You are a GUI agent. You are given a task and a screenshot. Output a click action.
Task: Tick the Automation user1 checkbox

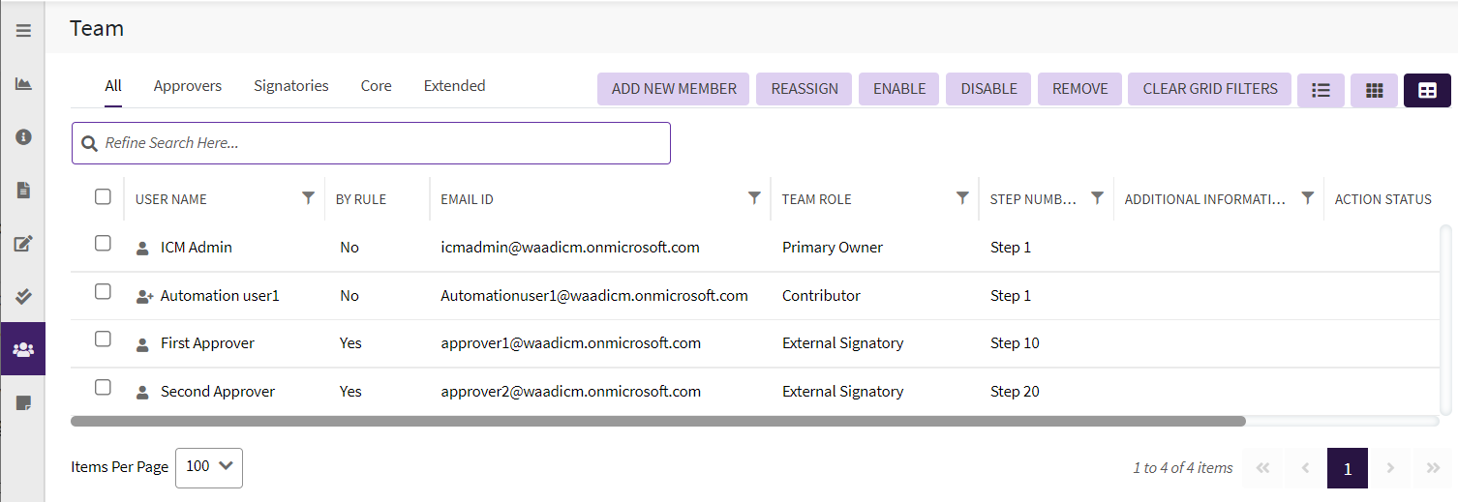coord(103,292)
